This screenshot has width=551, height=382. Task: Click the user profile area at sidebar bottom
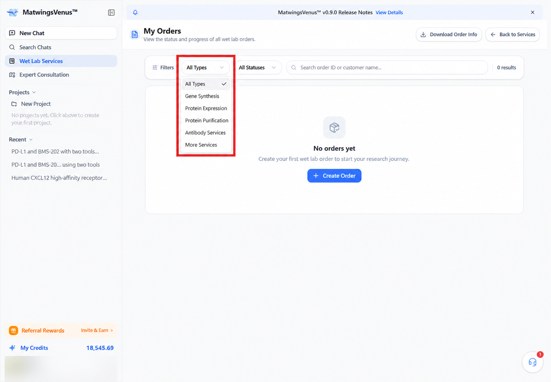tap(61, 368)
